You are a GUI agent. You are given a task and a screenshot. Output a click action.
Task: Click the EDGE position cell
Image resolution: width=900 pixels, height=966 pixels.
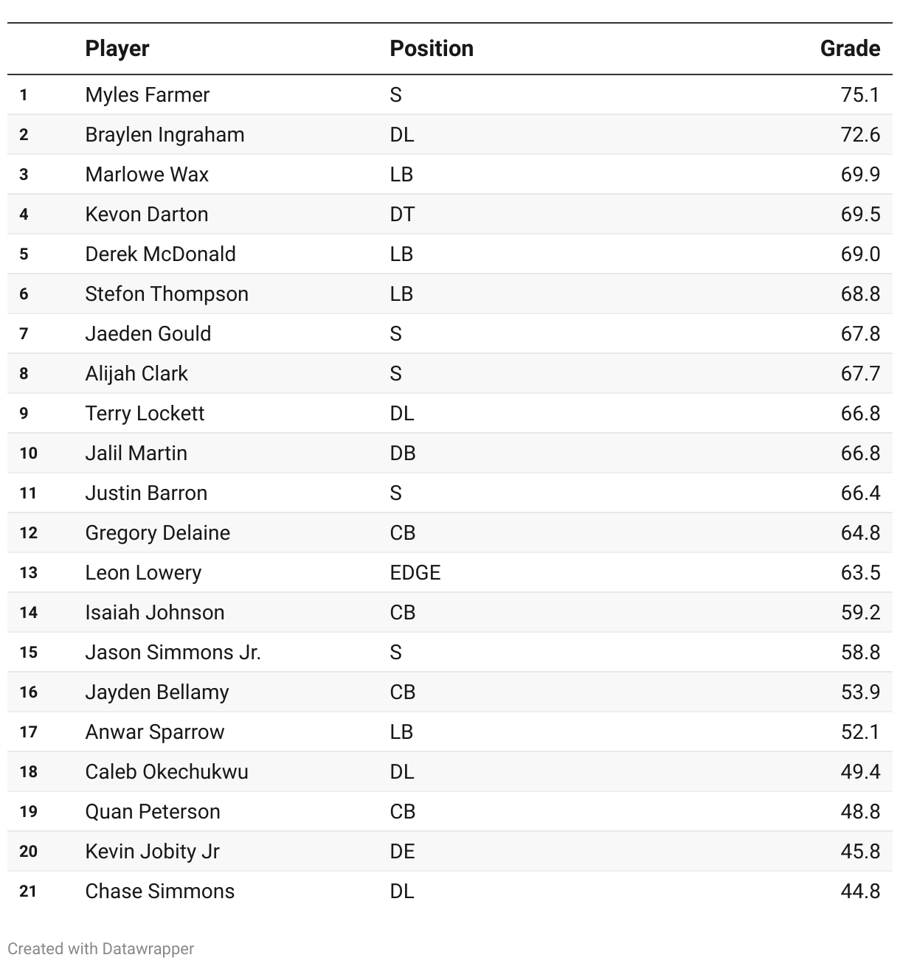415,572
